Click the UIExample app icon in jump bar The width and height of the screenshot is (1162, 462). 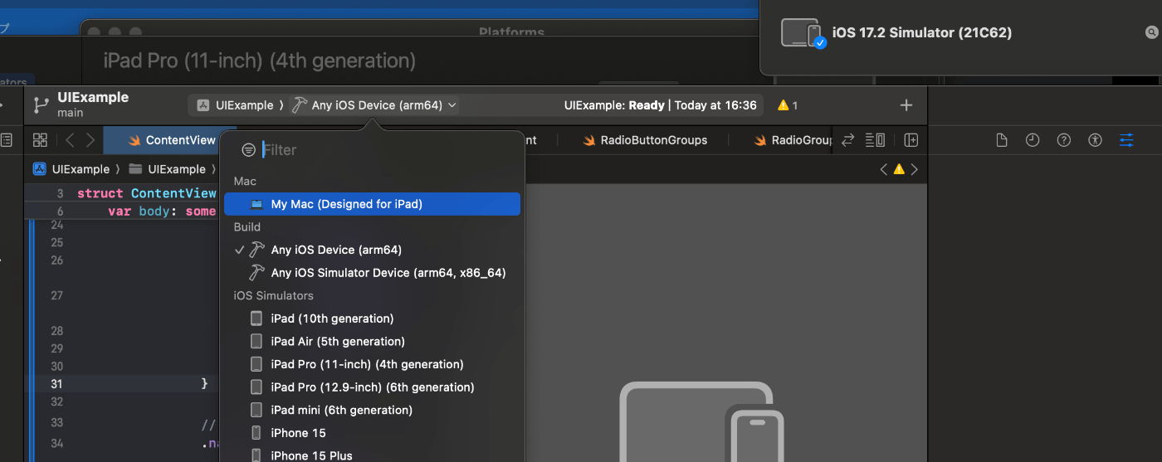(x=39, y=169)
